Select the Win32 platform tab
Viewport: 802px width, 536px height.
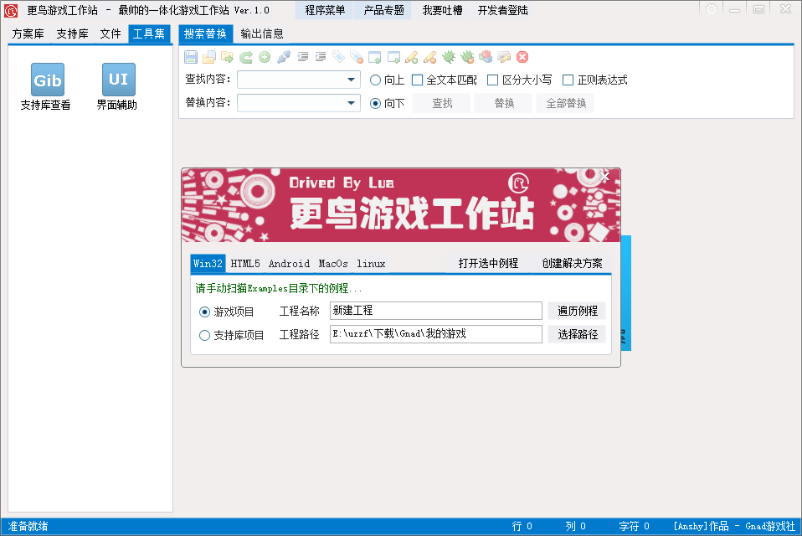208,264
